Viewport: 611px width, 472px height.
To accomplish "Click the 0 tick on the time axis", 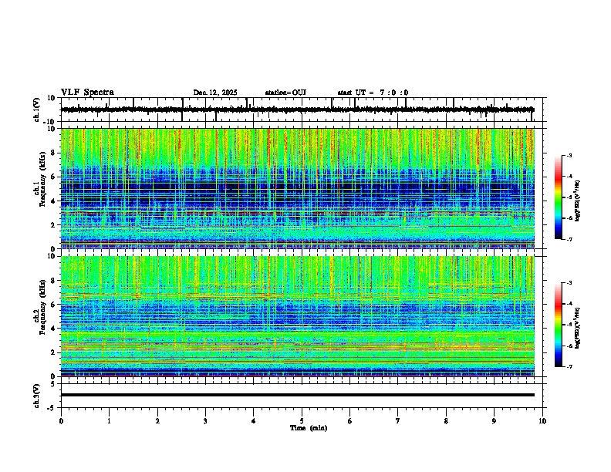I will [61, 421].
